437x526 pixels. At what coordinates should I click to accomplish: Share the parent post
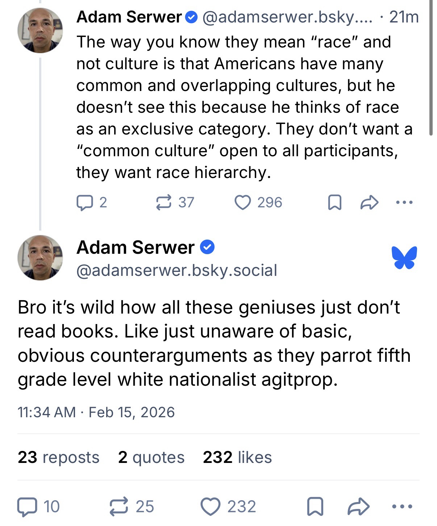click(x=369, y=203)
